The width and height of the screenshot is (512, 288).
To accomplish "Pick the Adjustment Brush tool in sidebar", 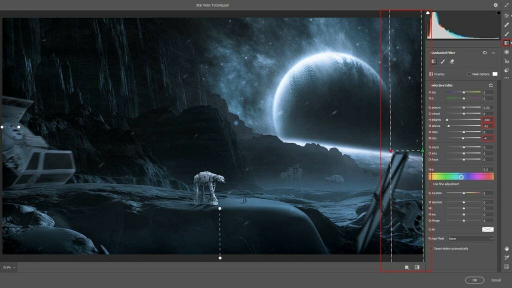I will click(506, 33).
